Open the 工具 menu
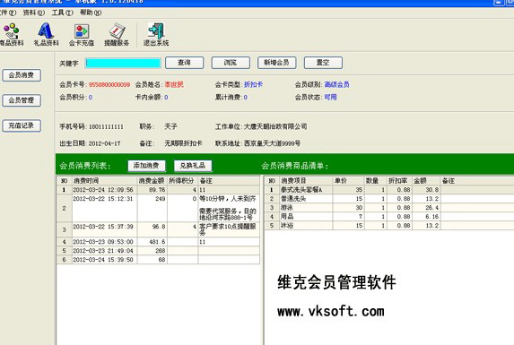 click(62, 13)
